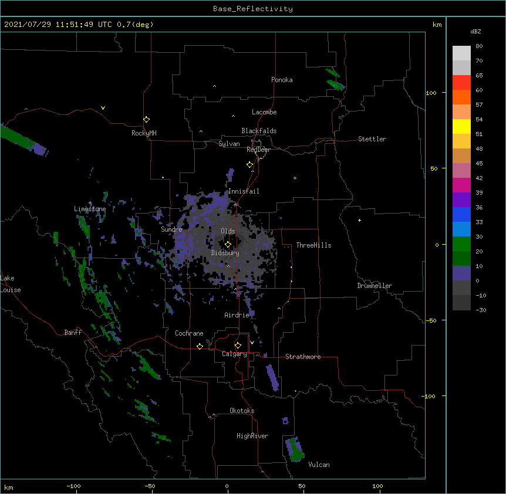Click the Vulcan town label
Viewport: 506px width, 494px height.
(319, 465)
